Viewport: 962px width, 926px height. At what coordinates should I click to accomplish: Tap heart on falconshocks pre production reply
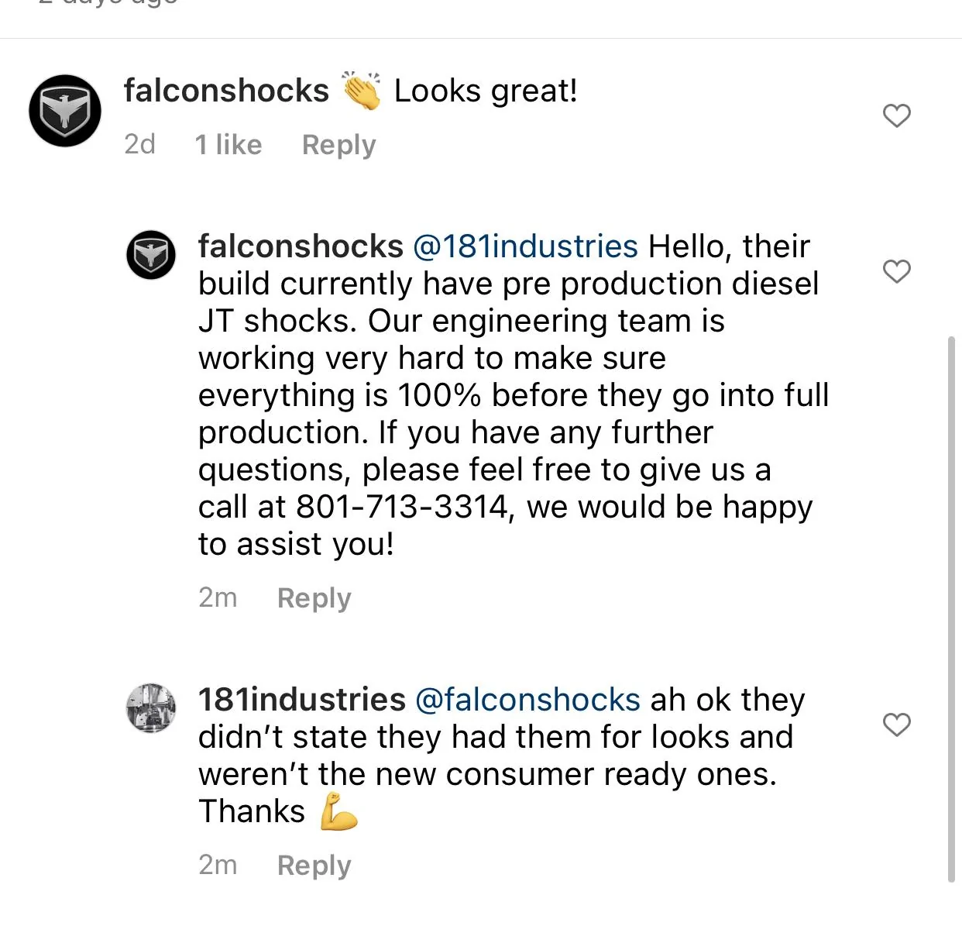coord(897,271)
